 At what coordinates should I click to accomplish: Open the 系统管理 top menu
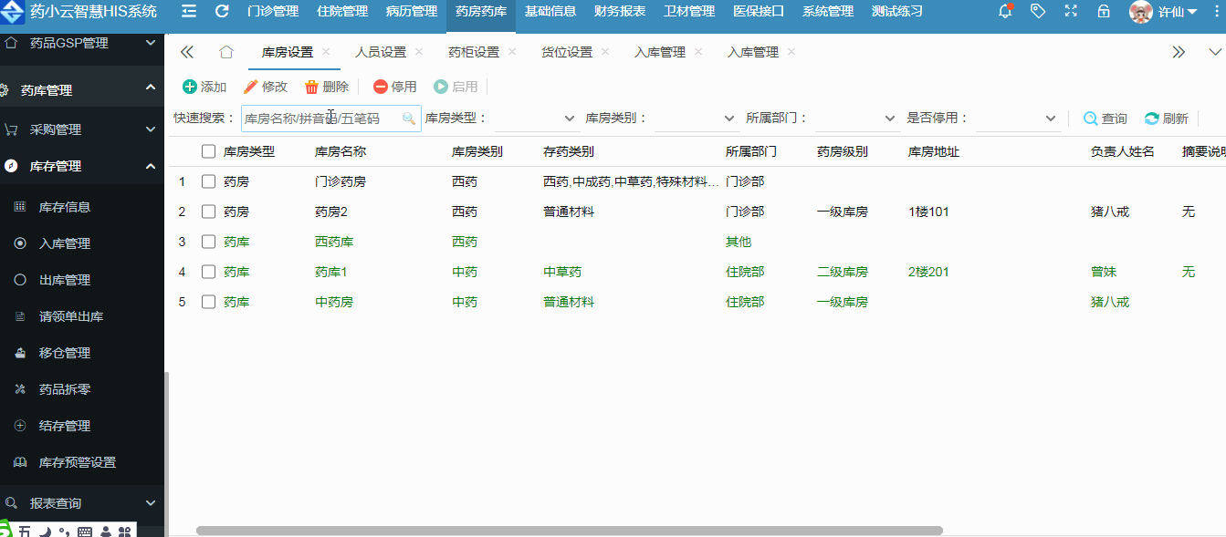[828, 12]
